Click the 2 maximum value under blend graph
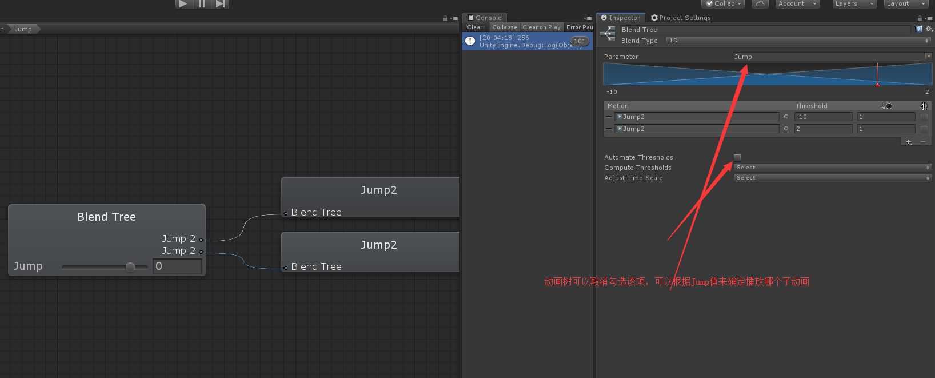This screenshot has width=935, height=378. click(x=927, y=91)
